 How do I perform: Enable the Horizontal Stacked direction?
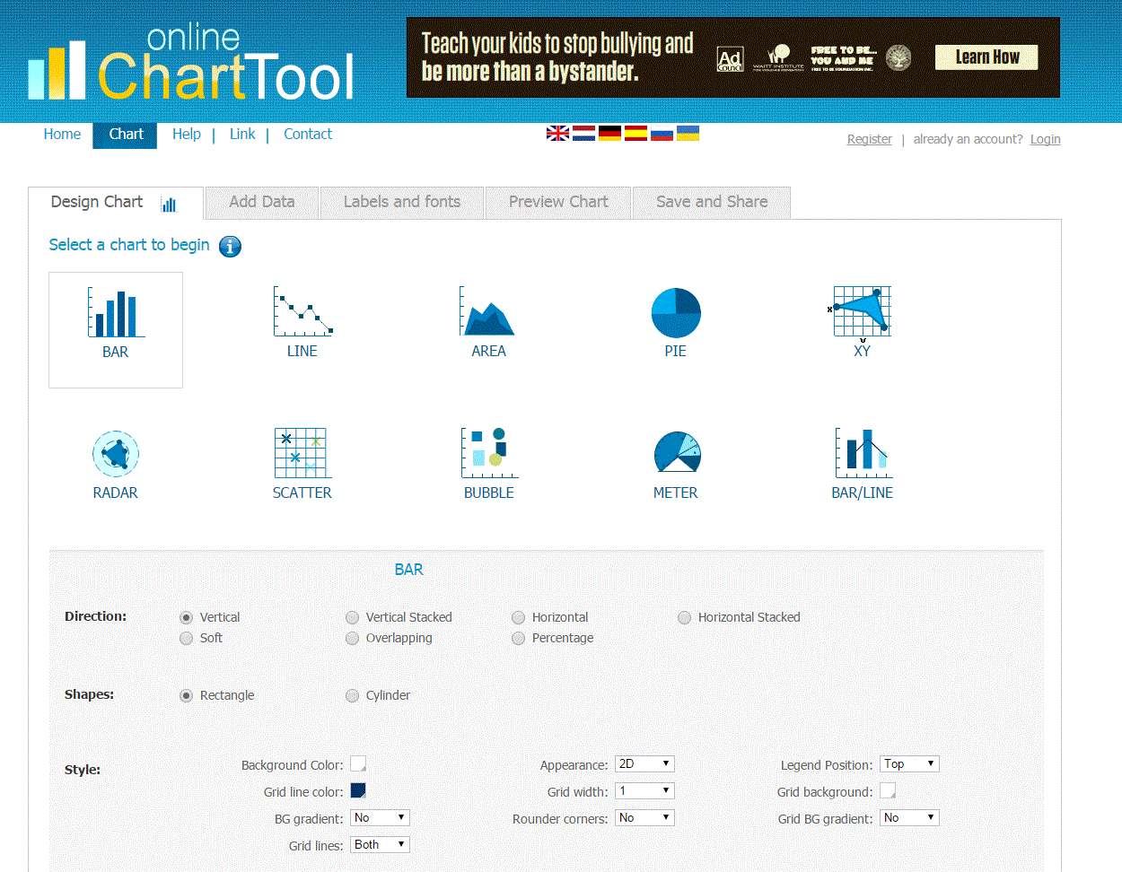tap(684, 617)
